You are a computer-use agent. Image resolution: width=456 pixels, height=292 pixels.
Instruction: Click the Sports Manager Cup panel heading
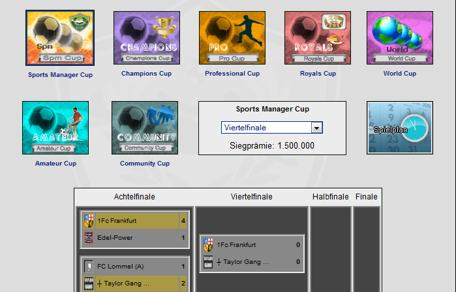273,109
